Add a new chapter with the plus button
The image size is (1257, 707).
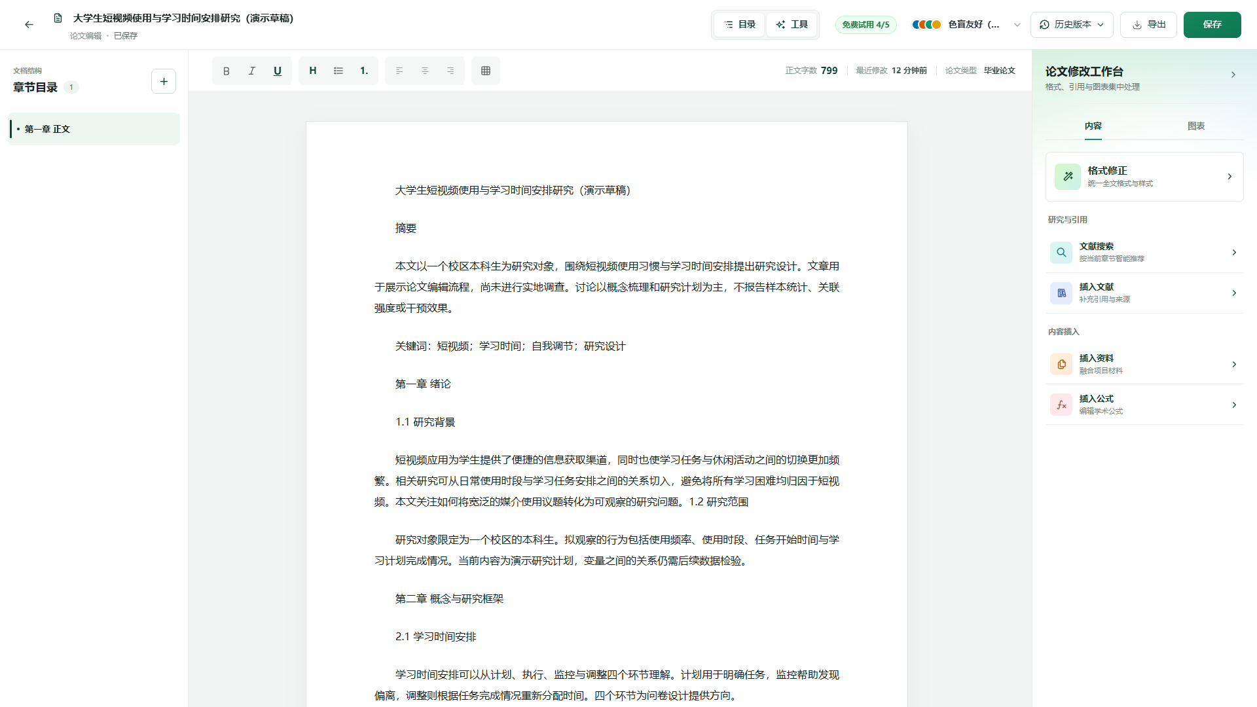click(x=164, y=81)
